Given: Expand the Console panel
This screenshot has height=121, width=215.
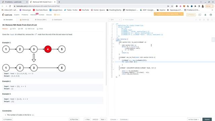Looking at the screenshot, I should [114, 120].
